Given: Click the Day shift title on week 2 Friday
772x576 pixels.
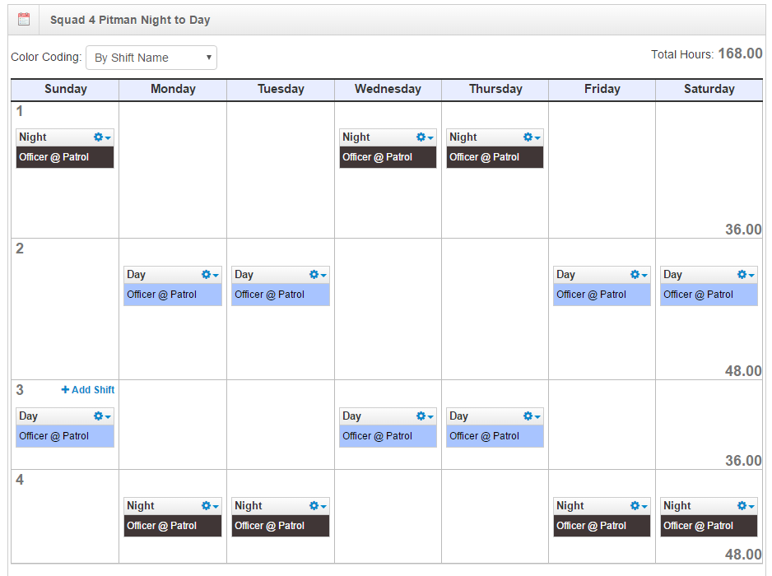Looking at the screenshot, I should pyautogui.click(x=565, y=275).
